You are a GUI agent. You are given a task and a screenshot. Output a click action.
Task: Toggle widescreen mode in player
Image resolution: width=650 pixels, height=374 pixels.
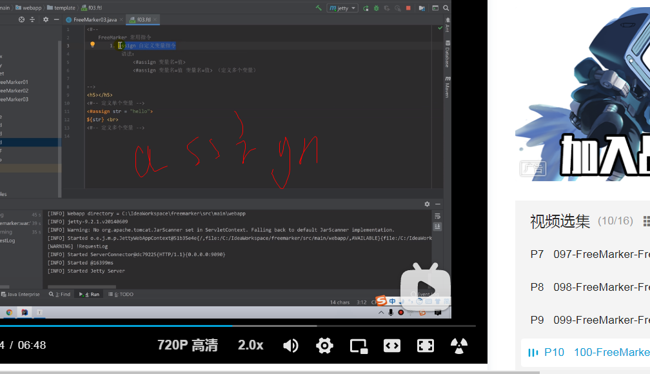(x=392, y=346)
